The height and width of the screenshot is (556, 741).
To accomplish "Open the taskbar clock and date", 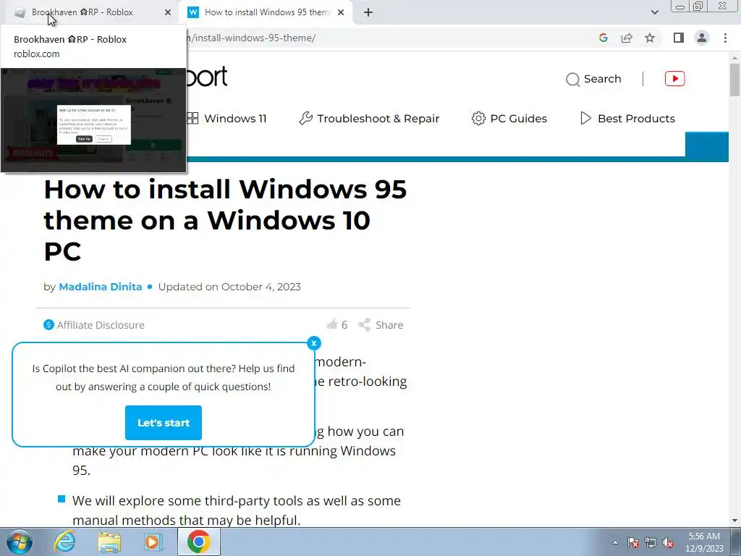I will [x=704, y=542].
